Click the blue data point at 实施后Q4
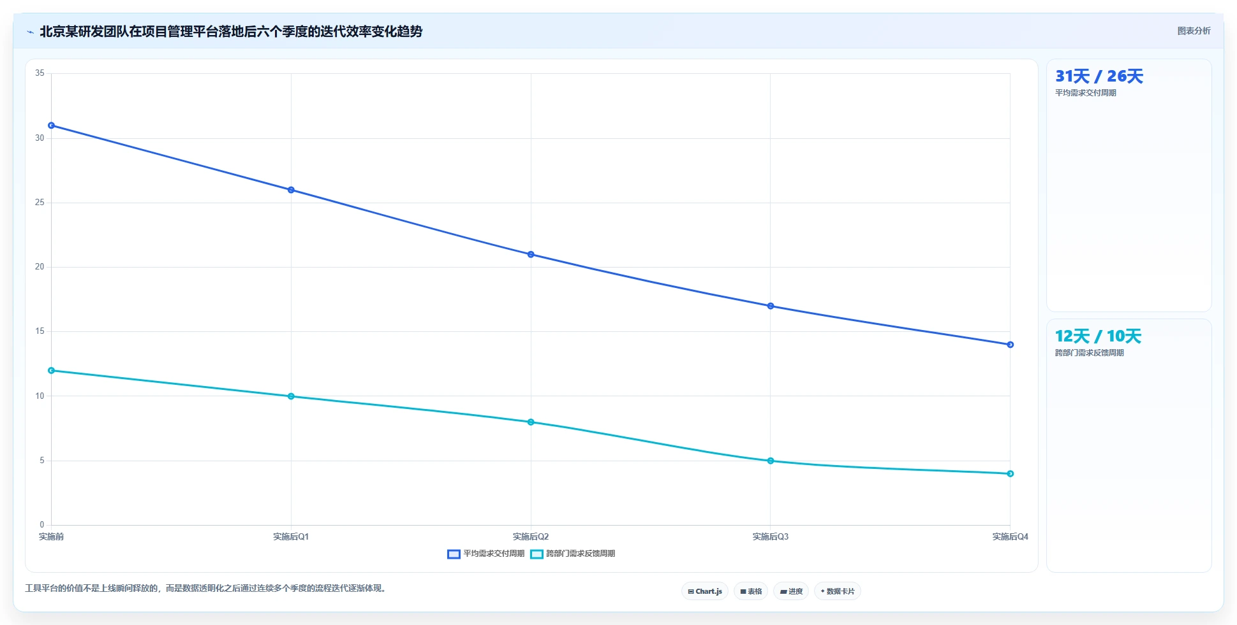The width and height of the screenshot is (1237, 625). (1011, 345)
